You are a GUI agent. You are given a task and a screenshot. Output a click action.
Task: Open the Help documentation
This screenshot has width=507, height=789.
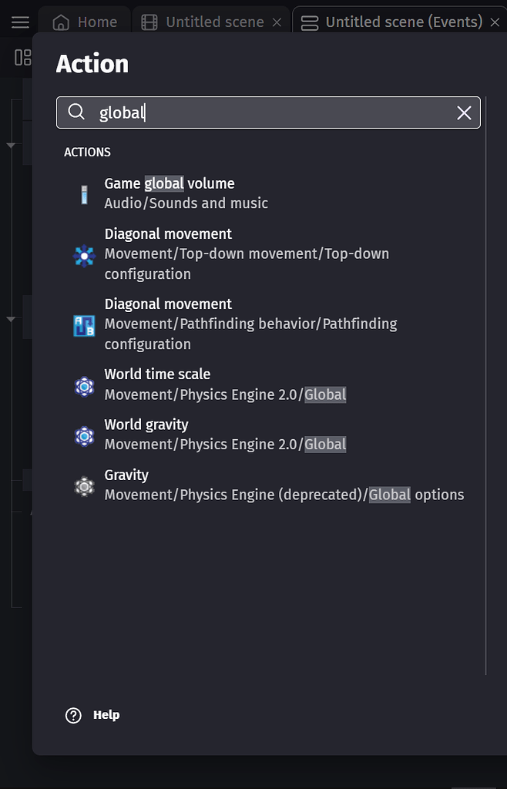coord(105,715)
